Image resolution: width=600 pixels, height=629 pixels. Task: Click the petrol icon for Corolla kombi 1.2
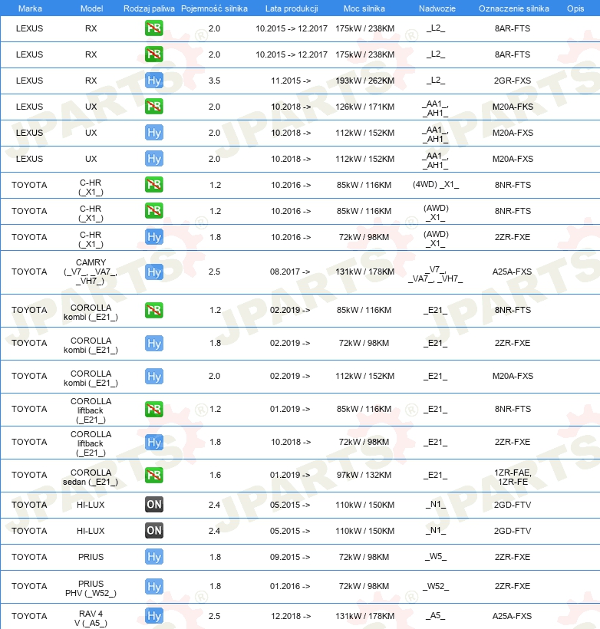coord(154,310)
